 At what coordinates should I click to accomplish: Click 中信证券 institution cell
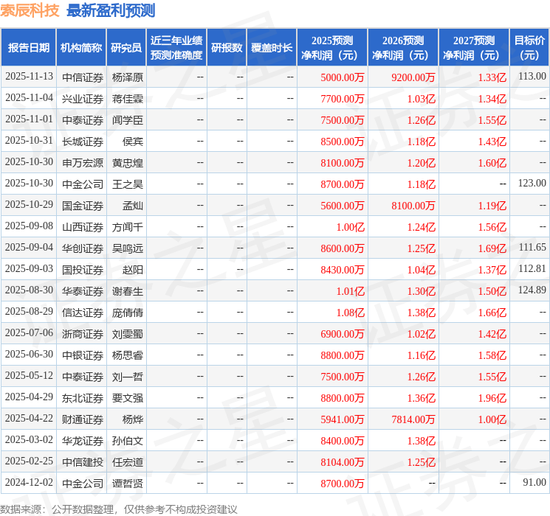pyautogui.click(x=83, y=77)
